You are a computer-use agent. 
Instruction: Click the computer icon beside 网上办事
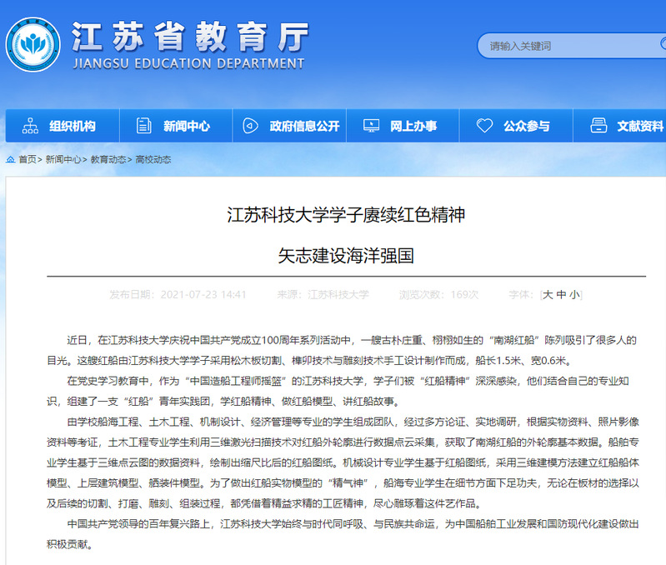372,126
